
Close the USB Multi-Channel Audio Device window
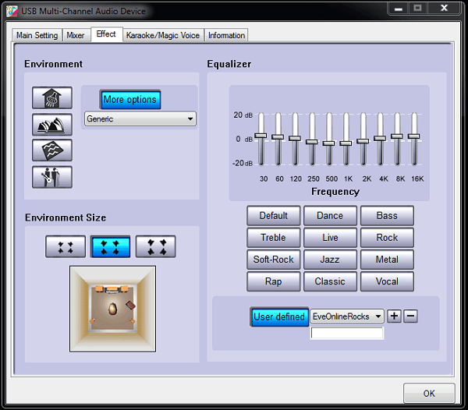444,9
